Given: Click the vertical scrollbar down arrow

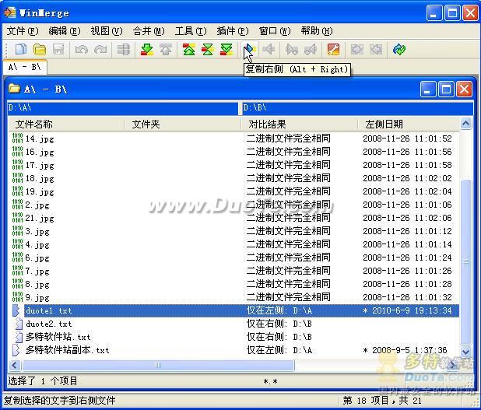Looking at the screenshot, I should click(465, 352).
